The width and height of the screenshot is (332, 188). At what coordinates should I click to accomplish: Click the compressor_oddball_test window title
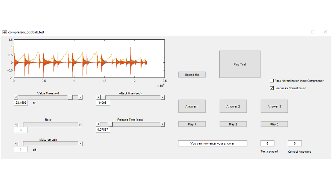click(26, 32)
